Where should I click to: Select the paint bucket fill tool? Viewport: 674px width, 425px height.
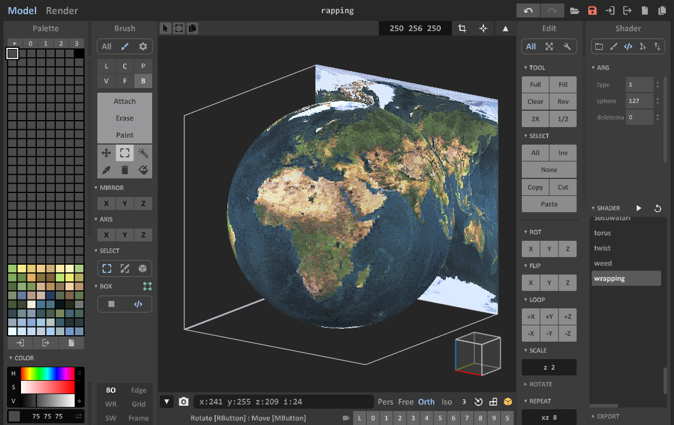tap(143, 170)
